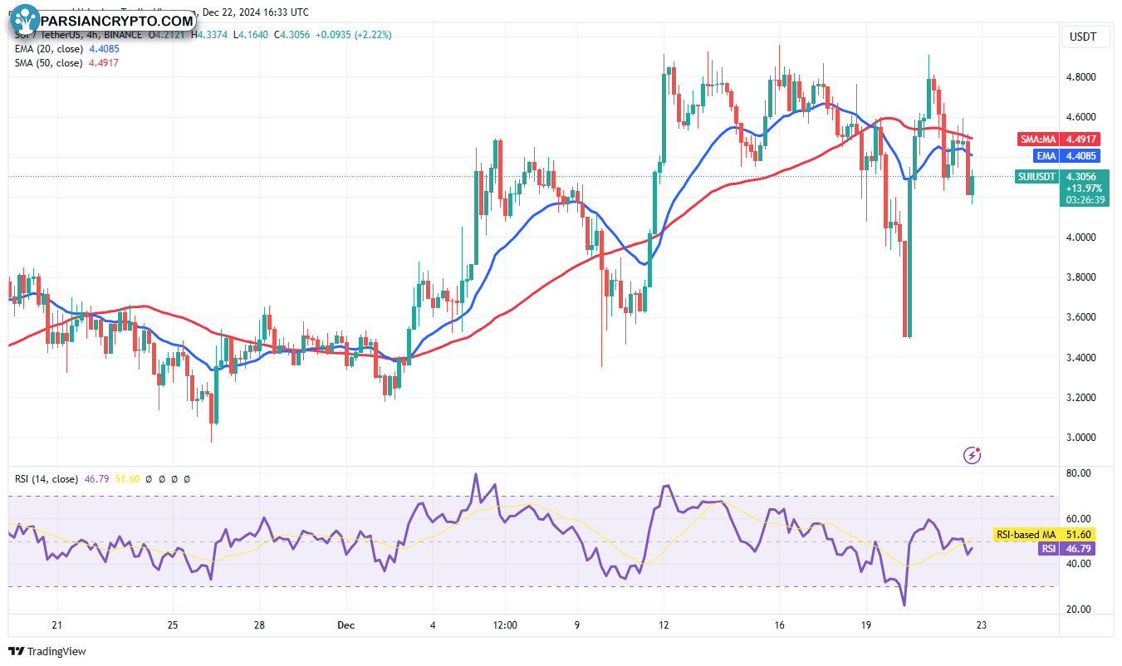Select the SMA (50, close) indicator legend
Viewport: 1122px width, 666px height.
(x=48, y=63)
